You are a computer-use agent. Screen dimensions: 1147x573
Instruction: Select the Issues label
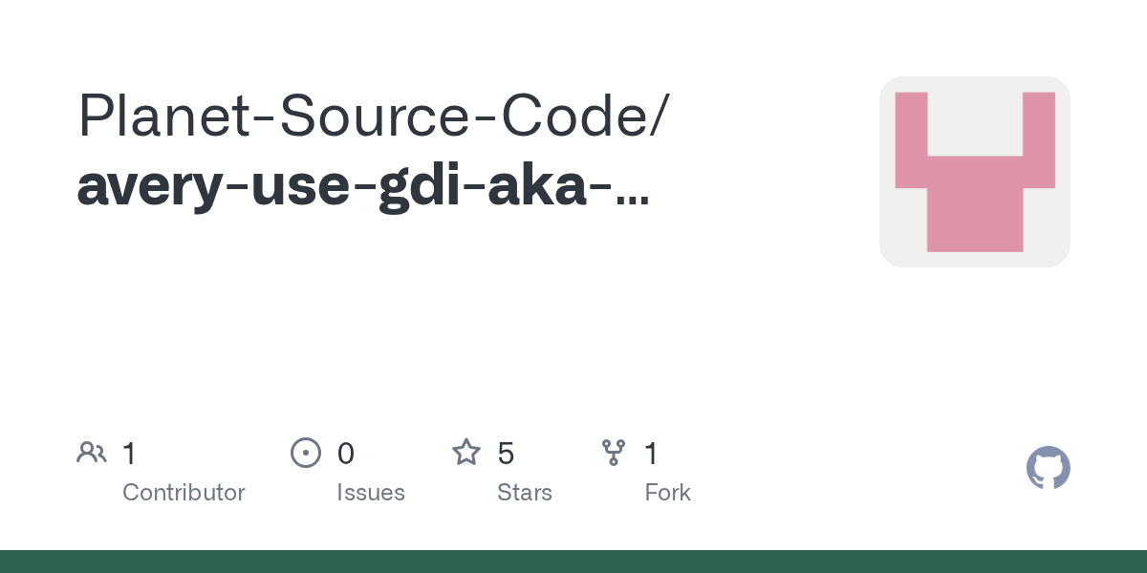tap(371, 493)
